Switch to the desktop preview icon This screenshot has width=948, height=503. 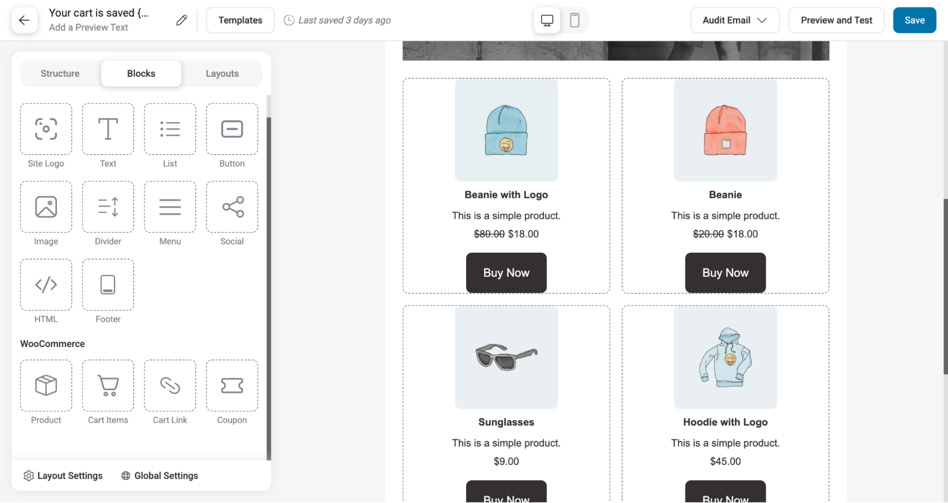click(x=547, y=20)
